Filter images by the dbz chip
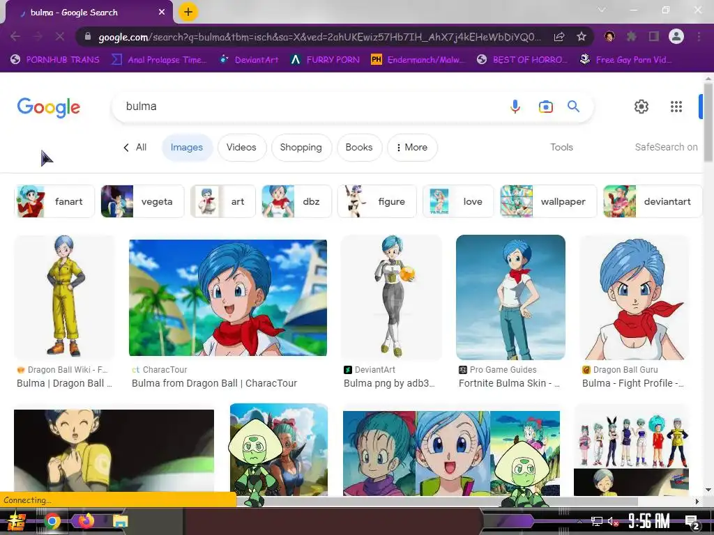 tap(296, 201)
